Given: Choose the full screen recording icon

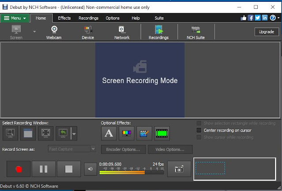Looking at the screenshot, I should pyautogui.click(x=46, y=133).
